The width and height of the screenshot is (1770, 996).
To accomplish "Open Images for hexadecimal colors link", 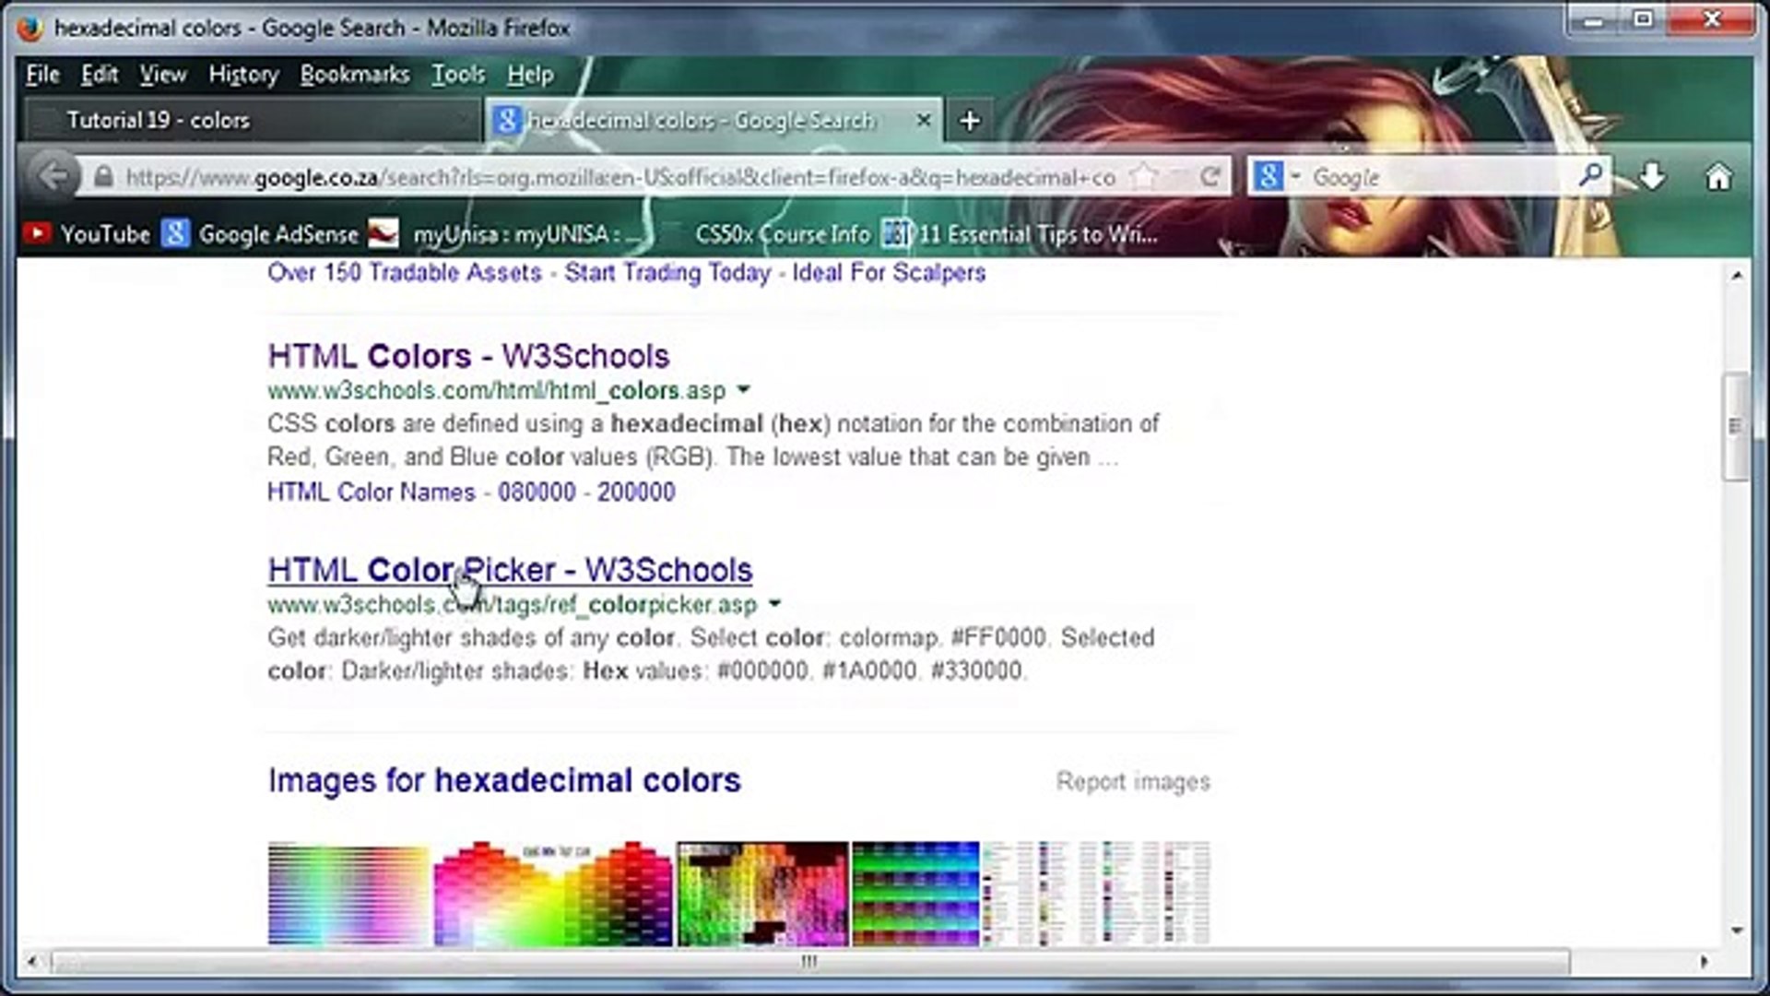I will [x=503, y=780].
